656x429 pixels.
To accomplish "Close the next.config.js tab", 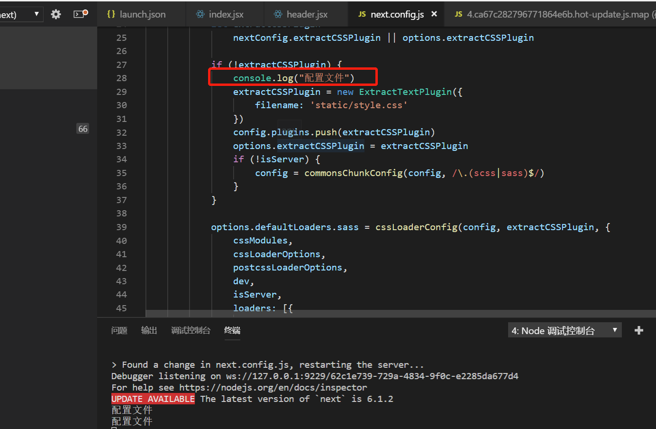I will point(434,14).
